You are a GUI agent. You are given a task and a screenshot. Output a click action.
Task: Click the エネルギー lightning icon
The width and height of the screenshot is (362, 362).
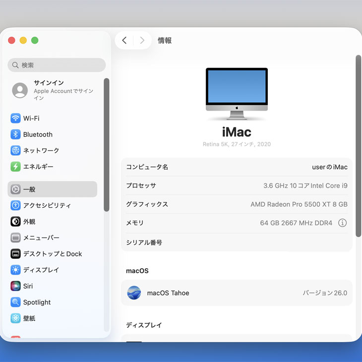(15, 167)
